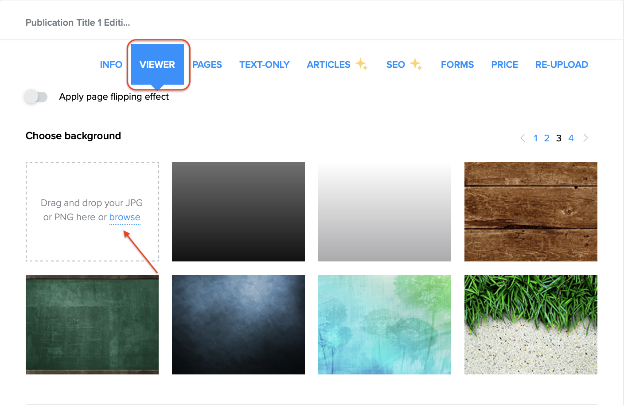The height and width of the screenshot is (405, 624).
Task: Click the sparkle icon beside SEO
Action: point(416,64)
